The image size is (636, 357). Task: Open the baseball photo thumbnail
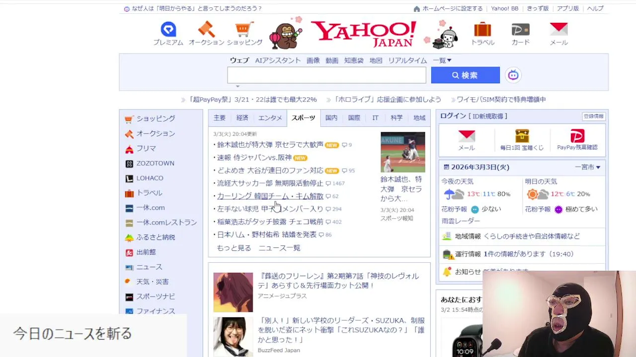tap(403, 152)
